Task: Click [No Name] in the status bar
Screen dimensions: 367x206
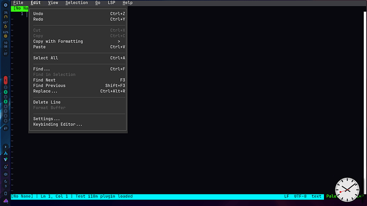Action: (22, 196)
